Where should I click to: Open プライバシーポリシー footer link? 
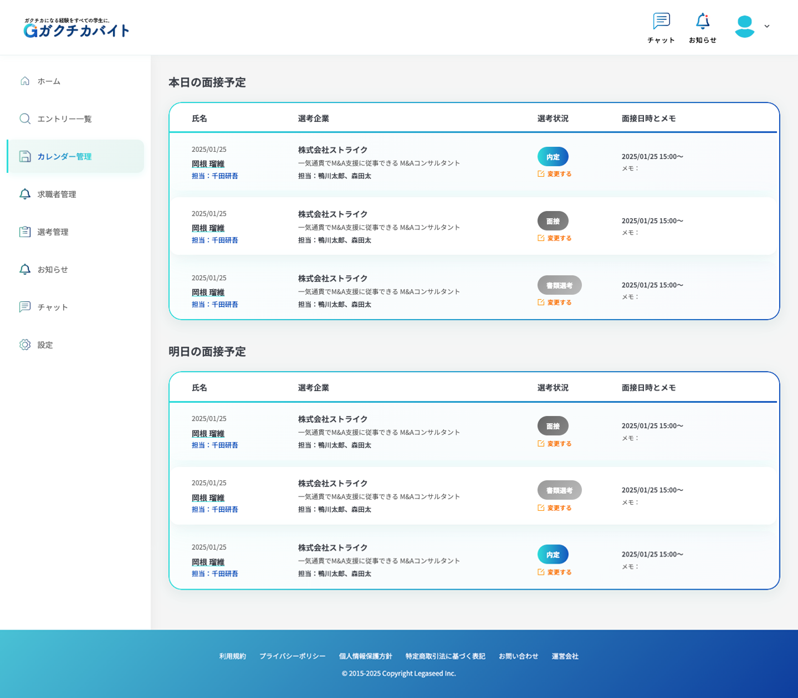(x=292, y=656)
